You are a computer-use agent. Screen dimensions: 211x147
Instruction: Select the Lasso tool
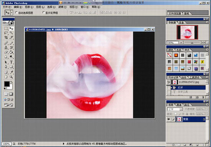coord(6,33)
